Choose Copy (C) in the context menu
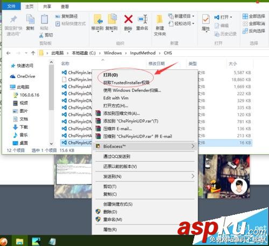 110,194
